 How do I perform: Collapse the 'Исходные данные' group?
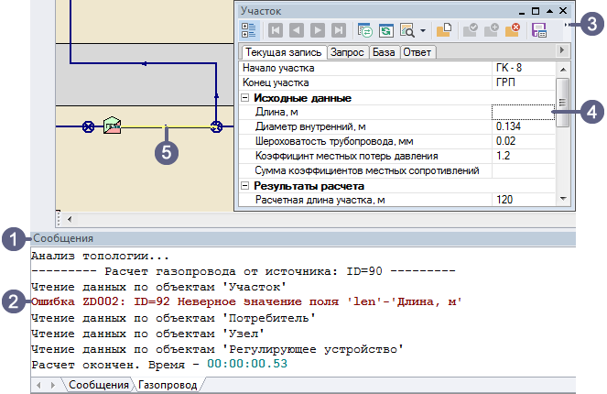245,98
